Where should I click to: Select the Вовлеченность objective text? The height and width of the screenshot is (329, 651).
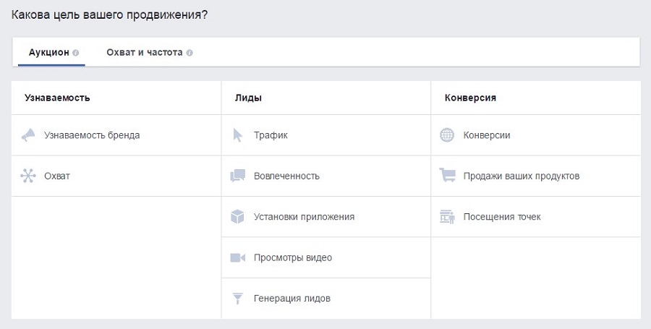point(286,176)
